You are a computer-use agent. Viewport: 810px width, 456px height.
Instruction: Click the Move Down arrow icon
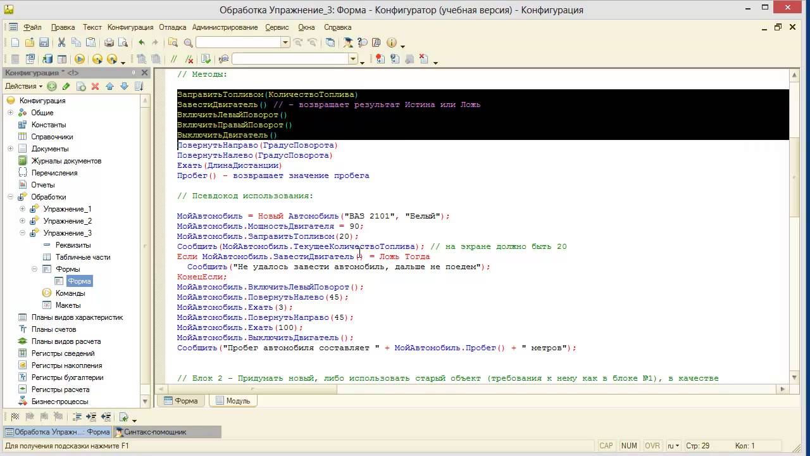[x=124, y=86]
